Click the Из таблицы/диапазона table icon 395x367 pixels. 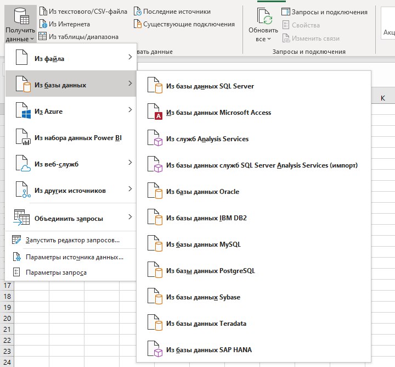tap(42, 36)
